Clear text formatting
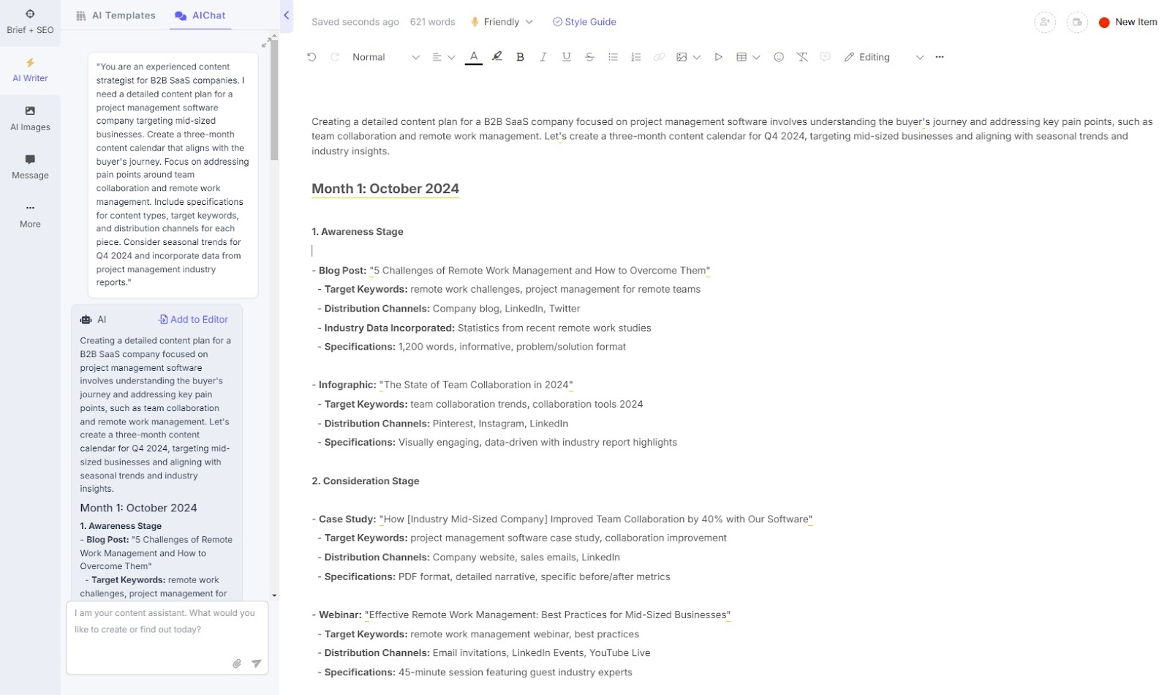This screenshot has height=695, width=1170. (x=802, y=57)
